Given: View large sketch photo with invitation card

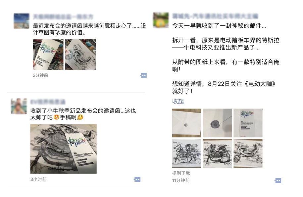Looking at the screenshot, I should click(63, 149).
